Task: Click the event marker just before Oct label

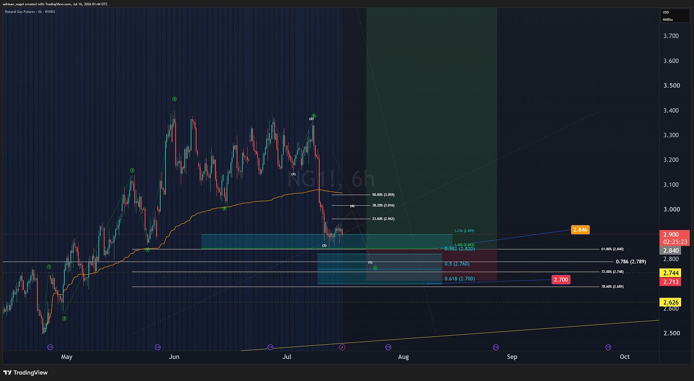Action: (608, 347)
